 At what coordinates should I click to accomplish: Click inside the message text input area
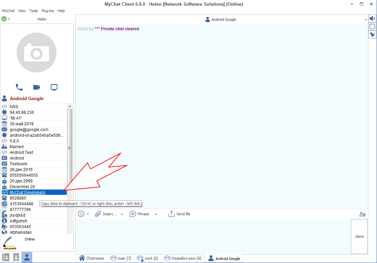click(212, 236)
